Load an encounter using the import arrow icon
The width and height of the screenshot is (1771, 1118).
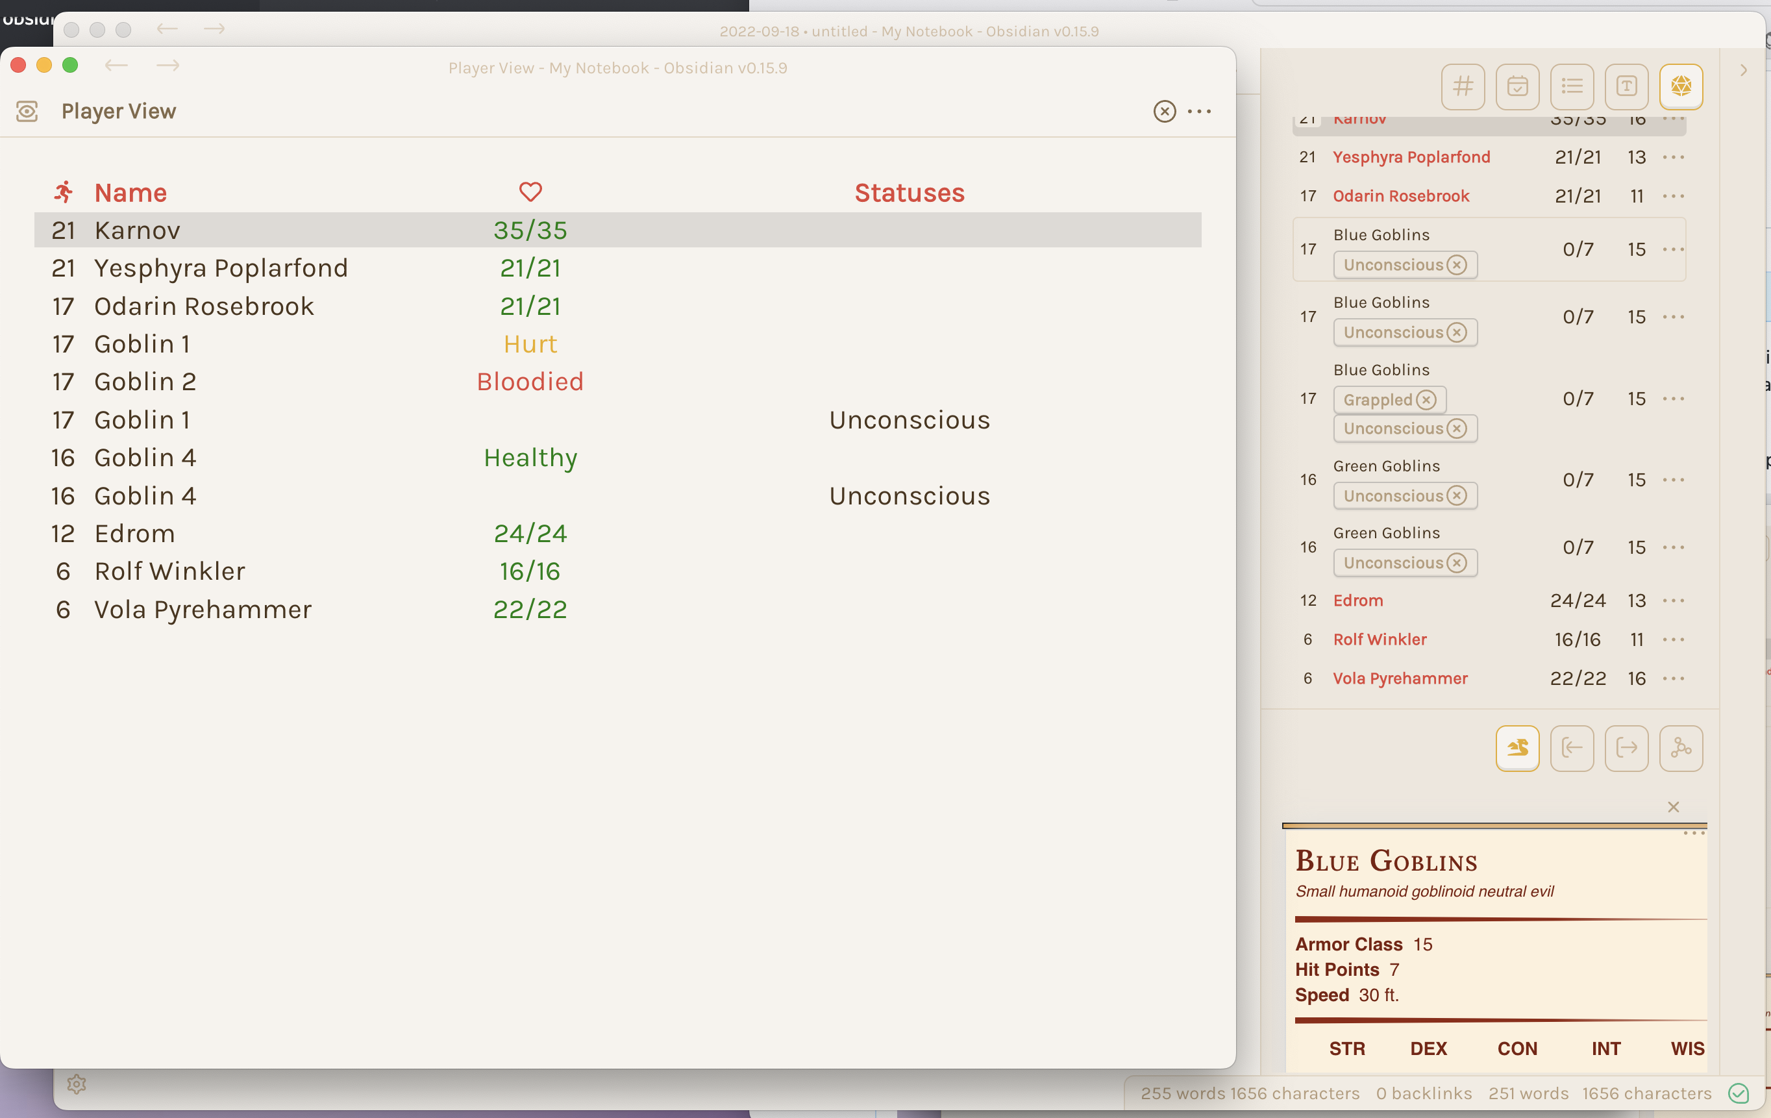1572,748
